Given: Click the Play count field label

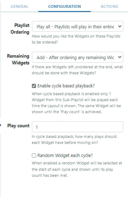Looking at the screenshot, I should click(x=18, y=126).
